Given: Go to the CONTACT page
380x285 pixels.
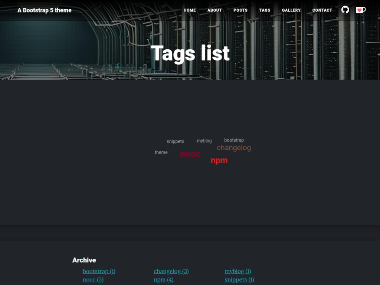Looking at the screenshot, I should click(322, 10).
